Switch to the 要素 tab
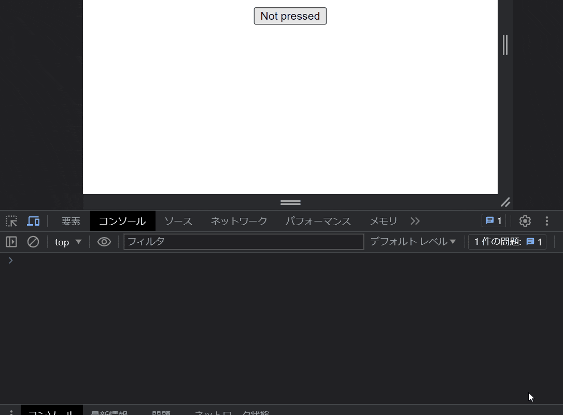This screenshot has width=563, height=415. [x=71, y=220]
